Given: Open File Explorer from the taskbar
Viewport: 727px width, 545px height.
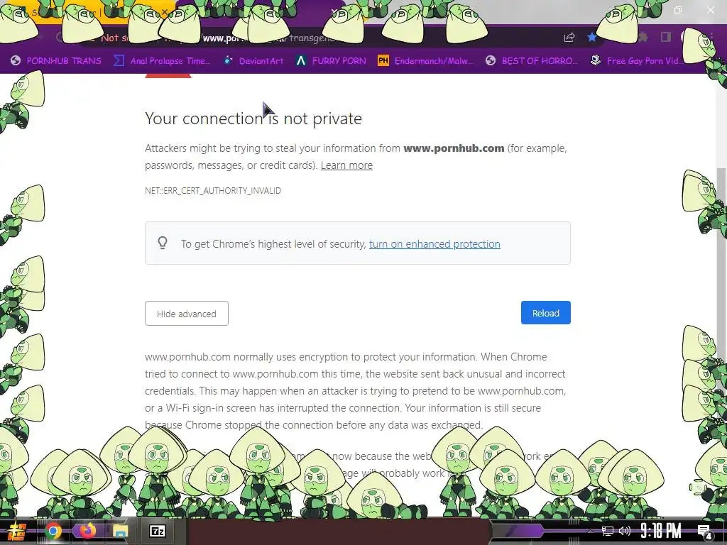Looking at the screenshot, I should [120, 531].
